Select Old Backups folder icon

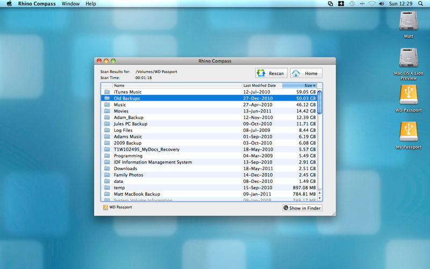107,98
